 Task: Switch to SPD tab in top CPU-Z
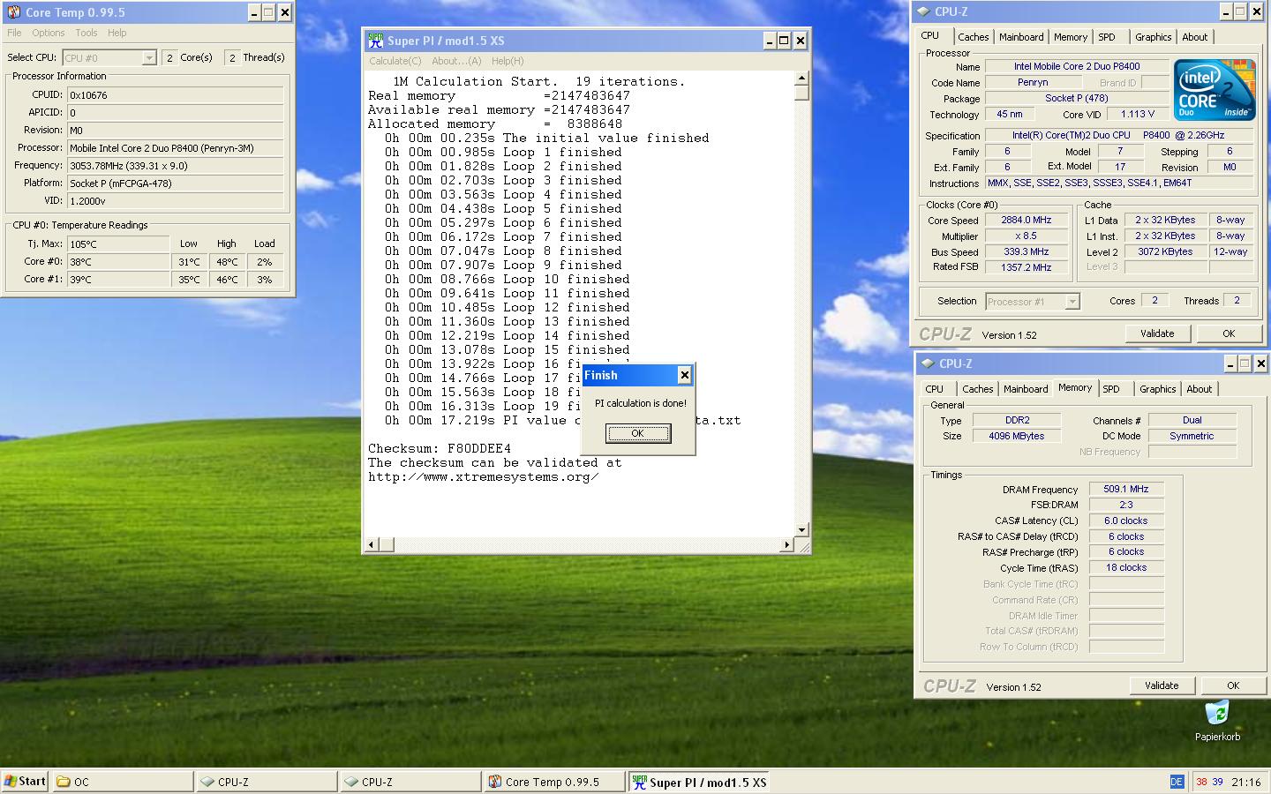click(x=1107, y=37)
